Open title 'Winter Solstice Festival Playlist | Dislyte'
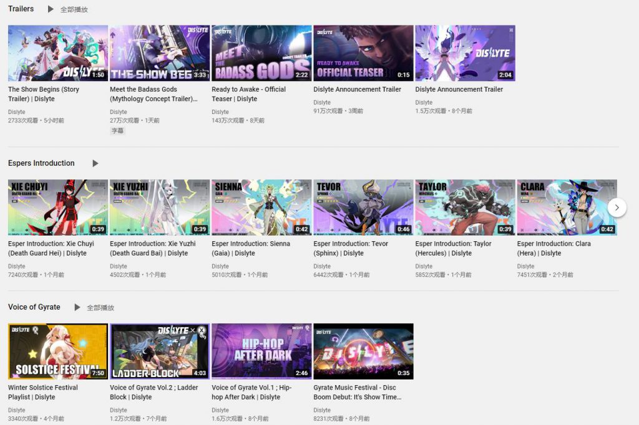The width and height of the screenshot is (639, 425). click(x=43, y=392)
